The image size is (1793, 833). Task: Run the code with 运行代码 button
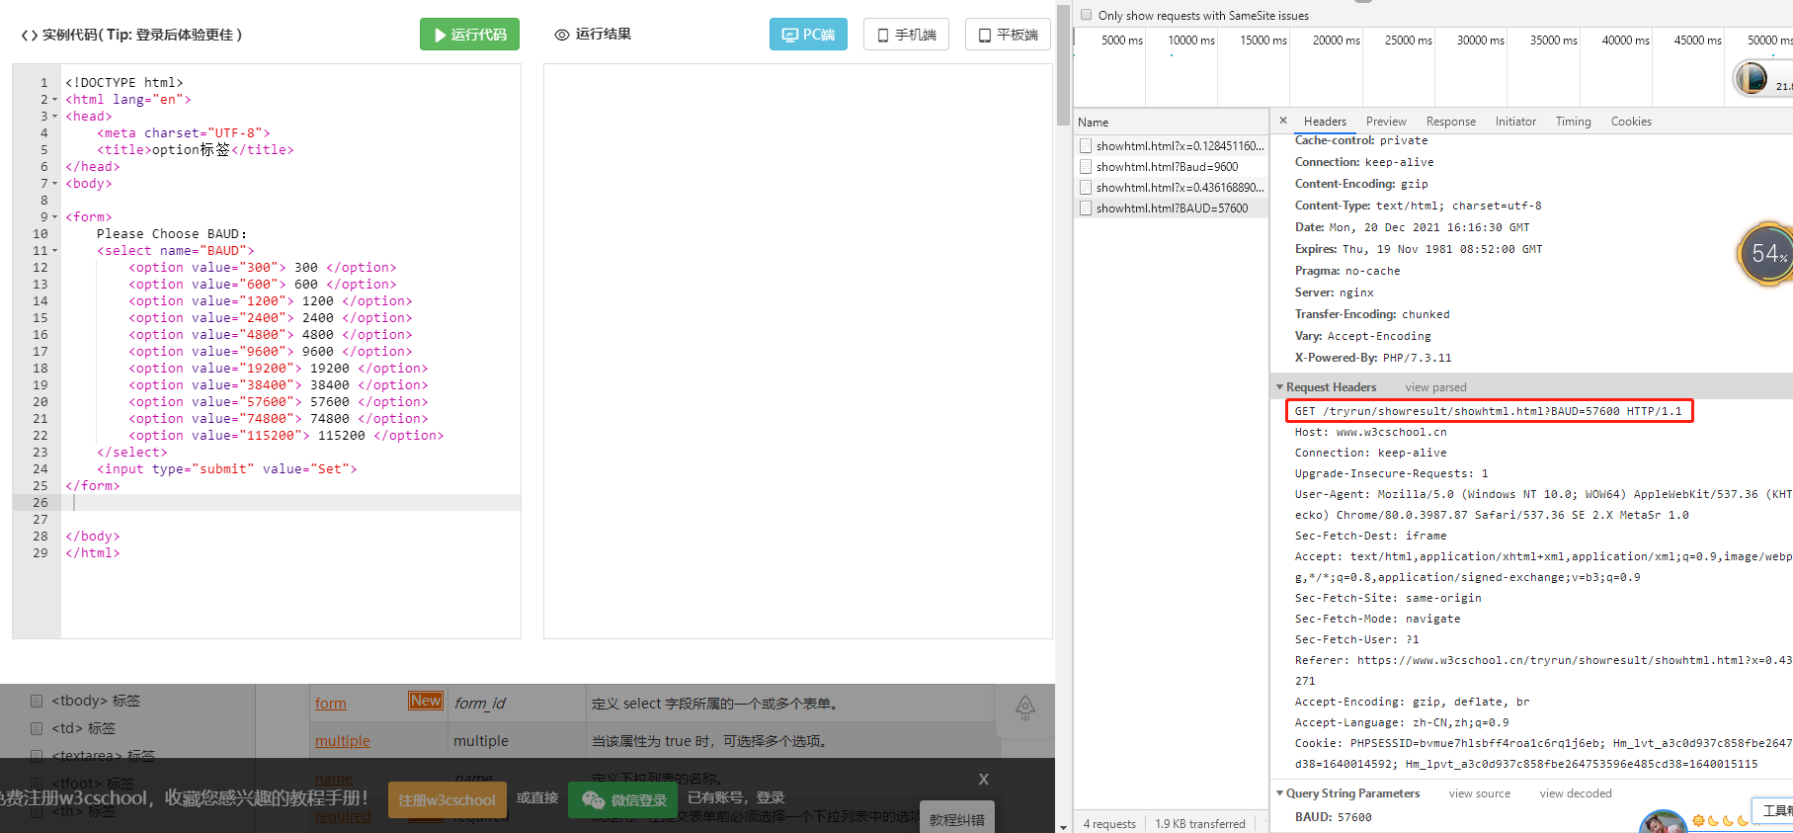tap(469, 35)
